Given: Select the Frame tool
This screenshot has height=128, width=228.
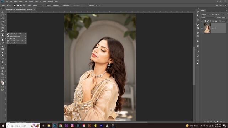Looking at the screenshot, I should 2,28.
